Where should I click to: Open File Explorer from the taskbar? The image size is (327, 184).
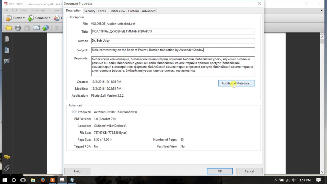pos(33,180)
